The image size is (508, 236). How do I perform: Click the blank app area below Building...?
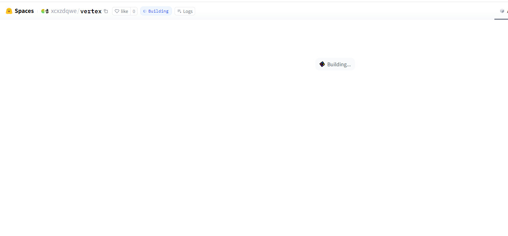click(254, 146)
